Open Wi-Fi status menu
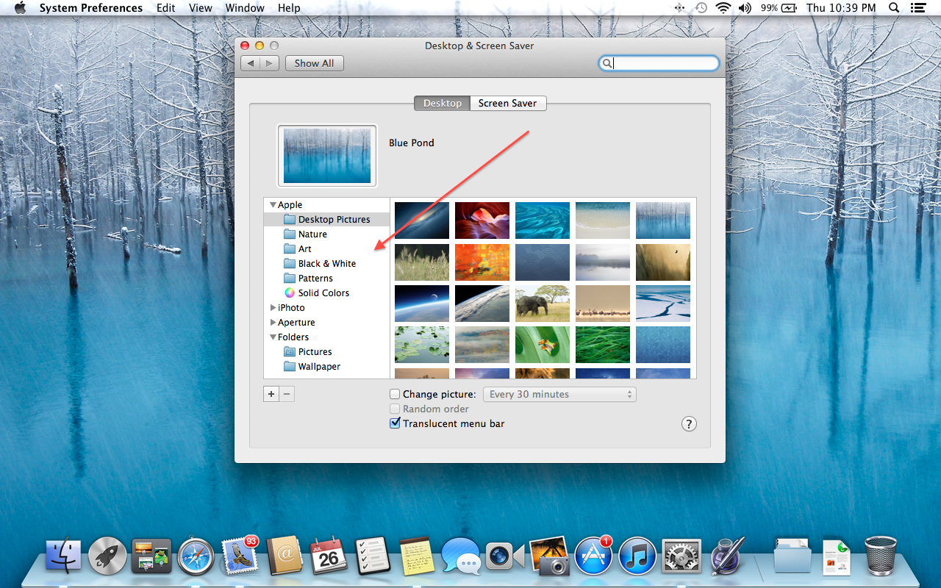The width and height of the screenshot is (941, 588). click(x=723, y=8)
